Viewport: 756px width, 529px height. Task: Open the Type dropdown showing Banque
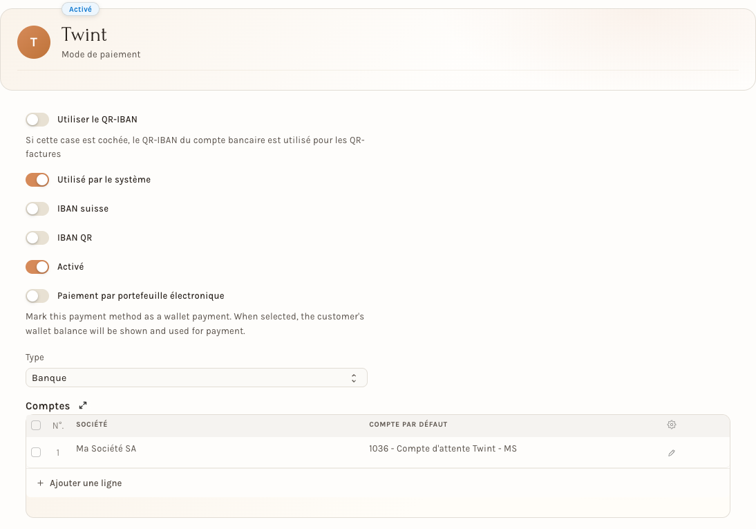point(196,378)
